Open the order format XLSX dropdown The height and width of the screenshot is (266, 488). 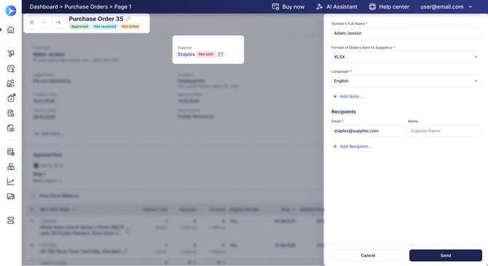(x=406, y=57)
